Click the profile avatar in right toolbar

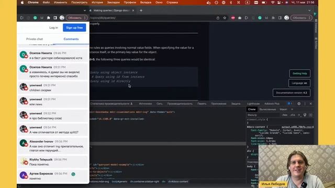tap(287, 18)
